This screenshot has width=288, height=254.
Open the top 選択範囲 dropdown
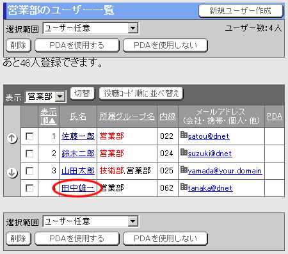coord(91,28)
